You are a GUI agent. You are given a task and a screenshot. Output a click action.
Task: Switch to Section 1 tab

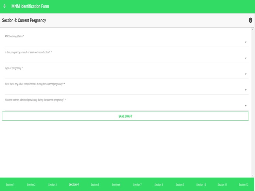(x=10, y=185)
